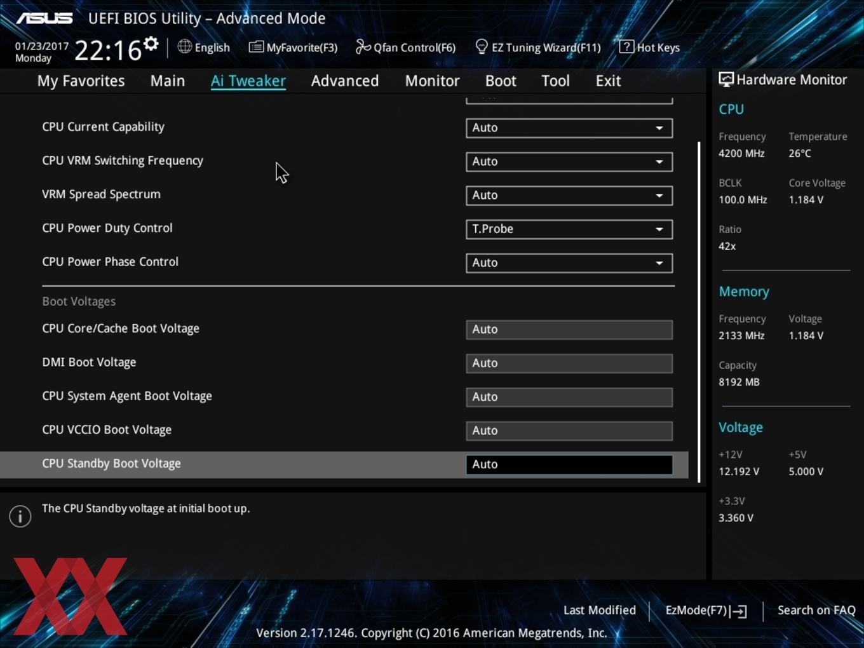The width and height of the screenshot is (864, 648).
Task: Open the Advanced tab
Action: 345,81
